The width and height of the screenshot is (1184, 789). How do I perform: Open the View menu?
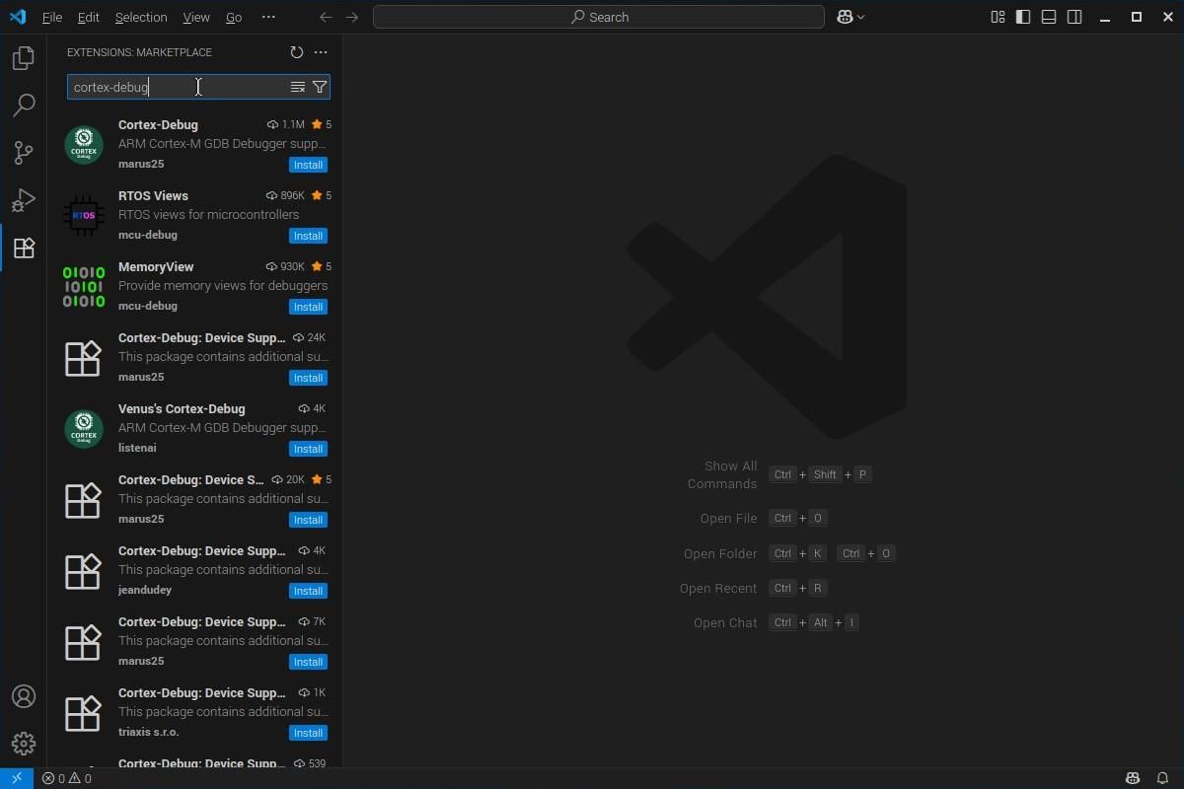click(195, 17)
